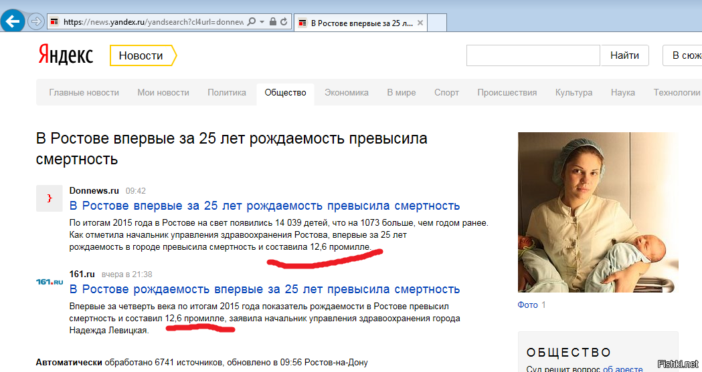
Task: Click the 161.ru source name
Action: point(82,274)
